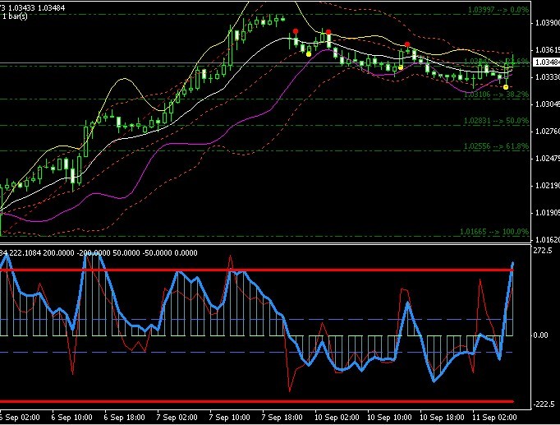Click the 11 Sep 02:00 time label

point(494,418)
